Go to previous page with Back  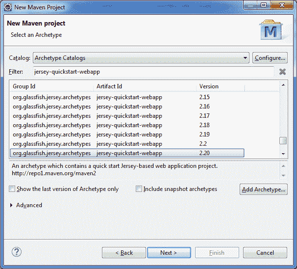click(x=124, y=253)
